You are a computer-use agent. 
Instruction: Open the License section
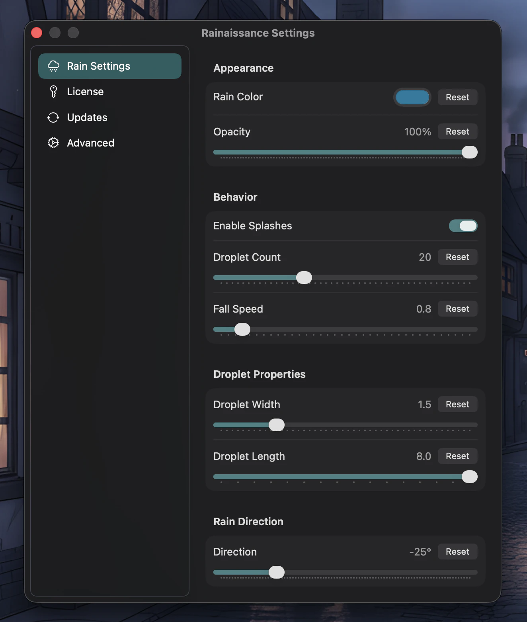[x=85, y=92]
